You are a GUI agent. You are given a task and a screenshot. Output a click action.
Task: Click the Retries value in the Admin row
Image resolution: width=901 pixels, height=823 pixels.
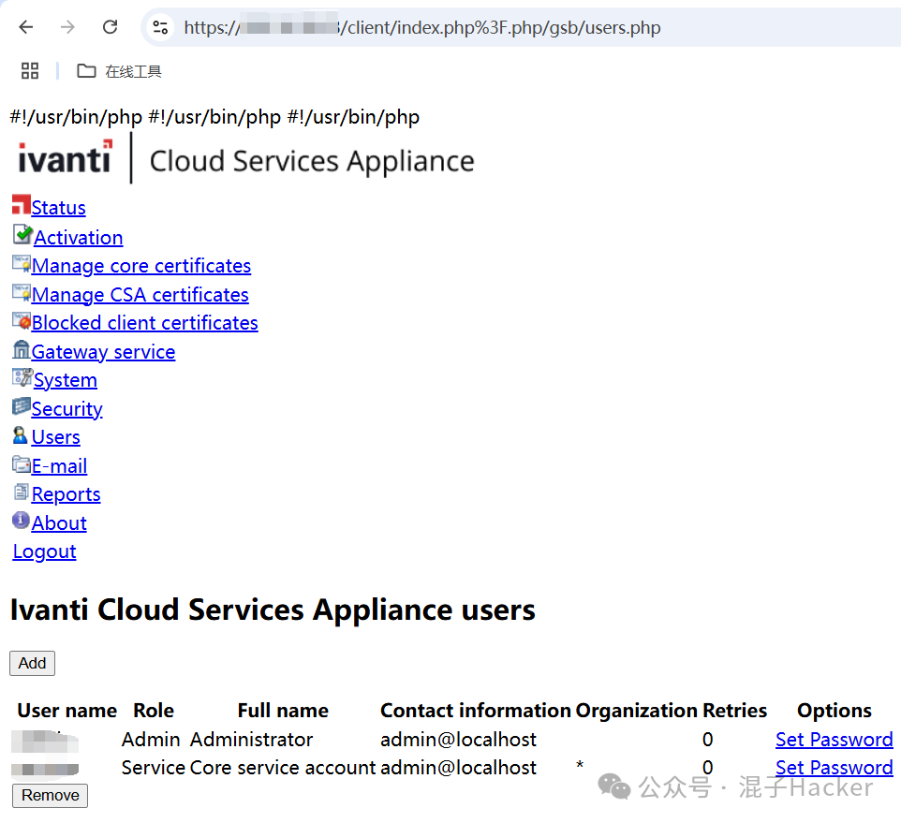point(707,740)
